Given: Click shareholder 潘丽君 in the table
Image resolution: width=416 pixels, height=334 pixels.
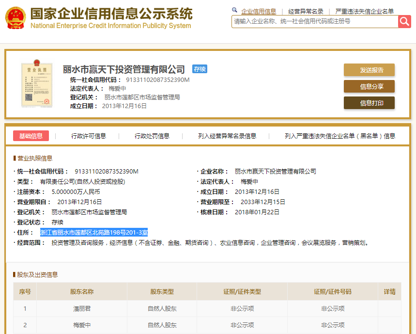Looking at the screenshot, I should click(82, 308).
